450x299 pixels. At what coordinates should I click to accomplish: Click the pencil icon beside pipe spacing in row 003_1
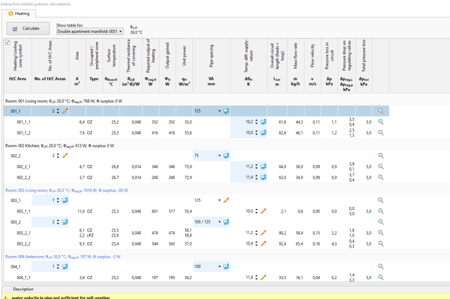226,200
